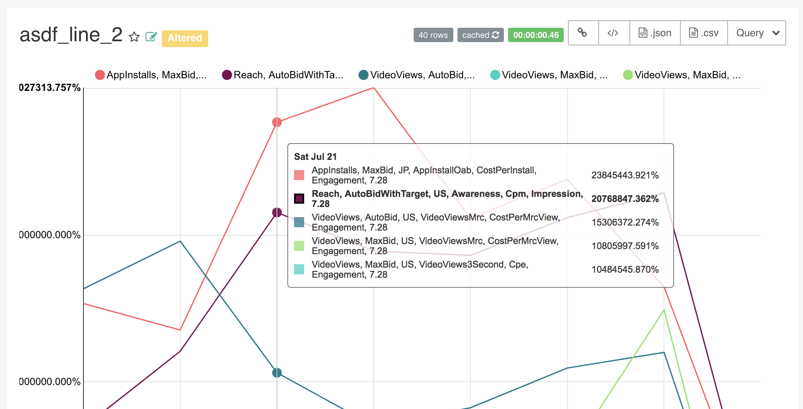Image resolution: width=803 pixels, height=409 pixels.
Task: Open the edit chart properties icon
Action: pyautogui.click(x=151, y=37)
